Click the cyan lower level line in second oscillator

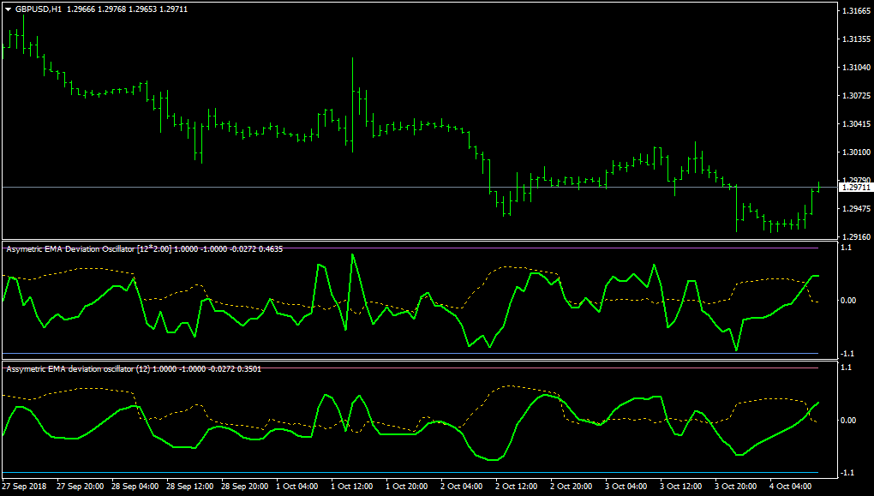[410, 473]
